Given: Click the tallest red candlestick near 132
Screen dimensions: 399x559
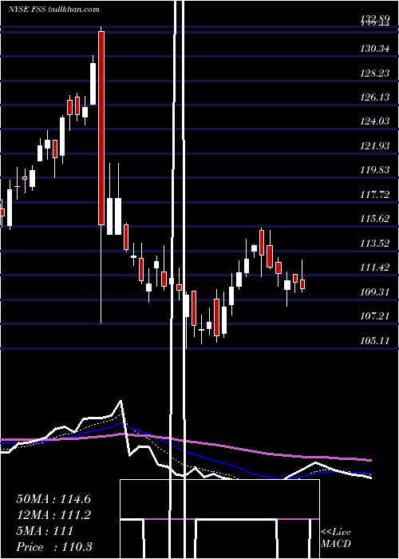Looking at the screenshot, I should pos(101,129).
